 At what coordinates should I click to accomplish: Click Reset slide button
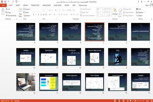[26, 12]
